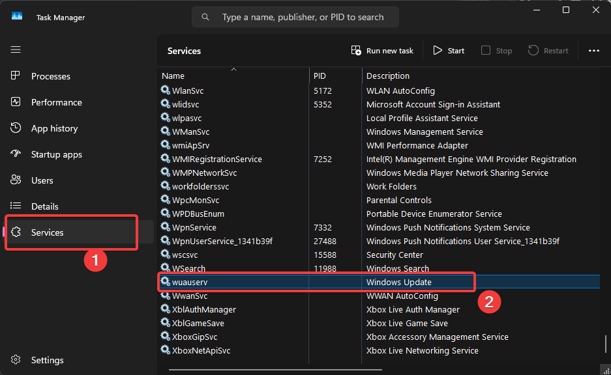Click the App history clock icon
The image size is (611, 375).
tap(16, 128)
